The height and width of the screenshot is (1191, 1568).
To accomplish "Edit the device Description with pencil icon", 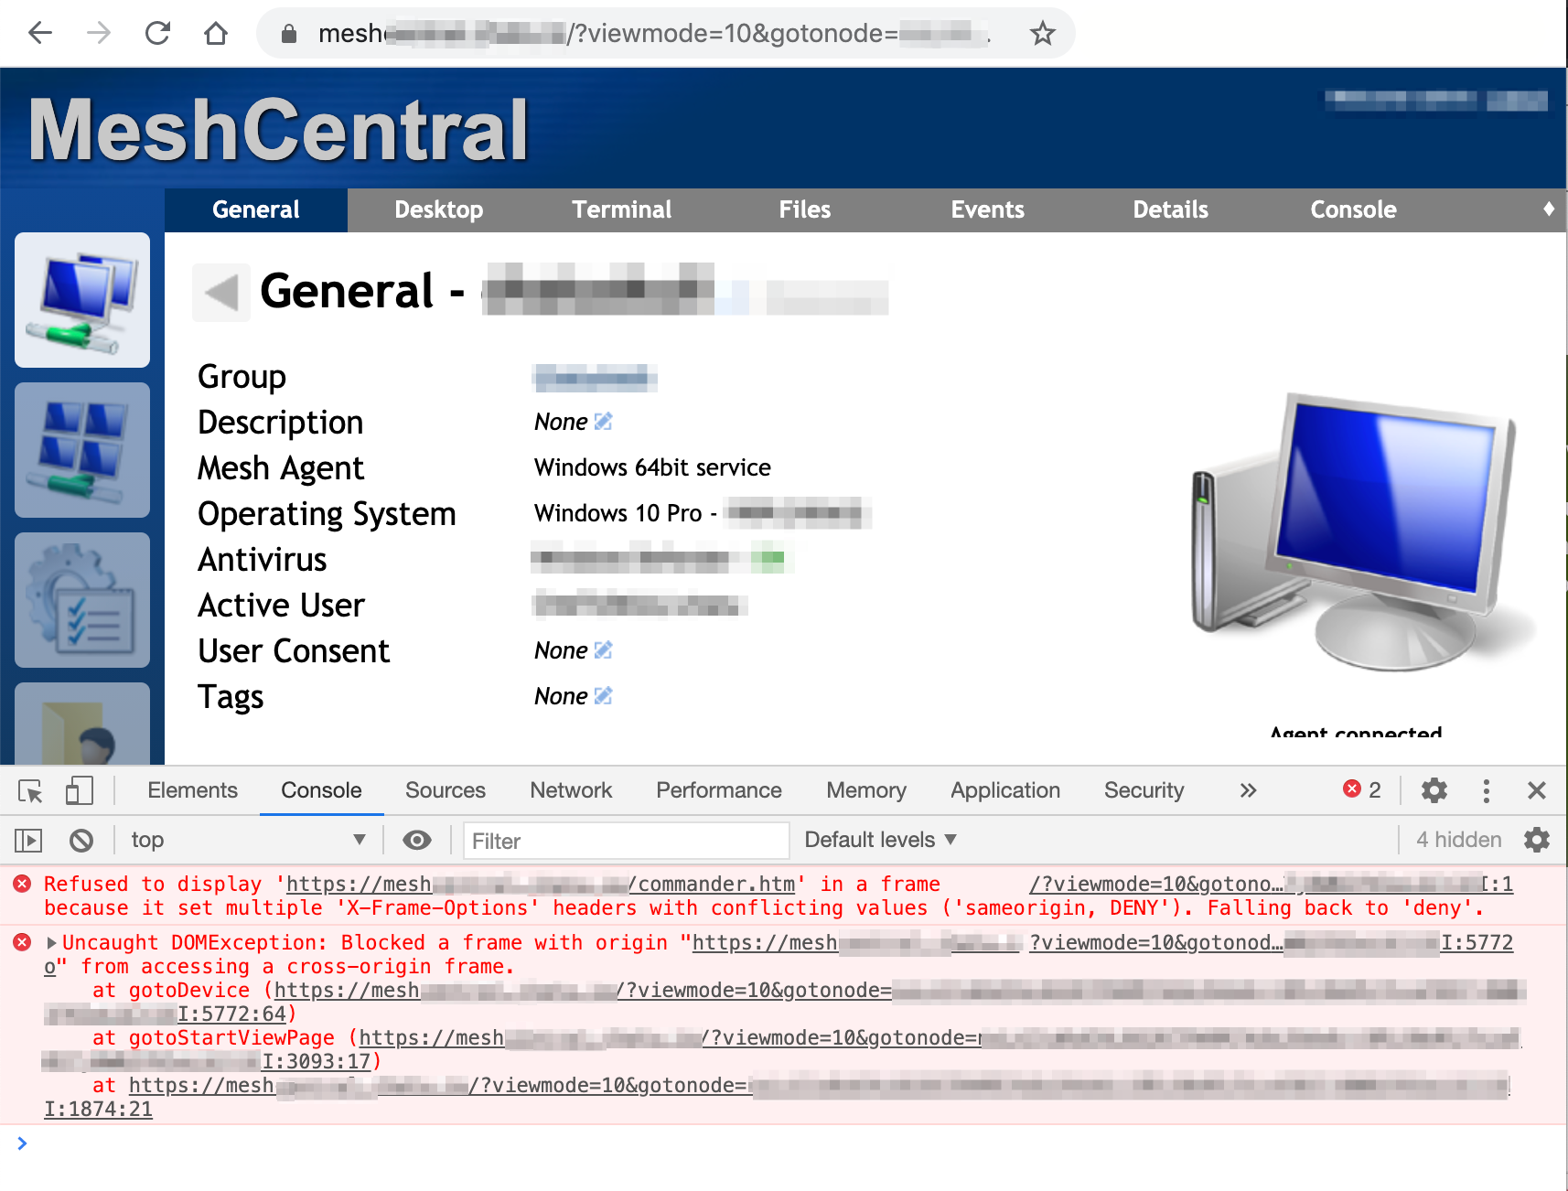I will click(603, 421).
